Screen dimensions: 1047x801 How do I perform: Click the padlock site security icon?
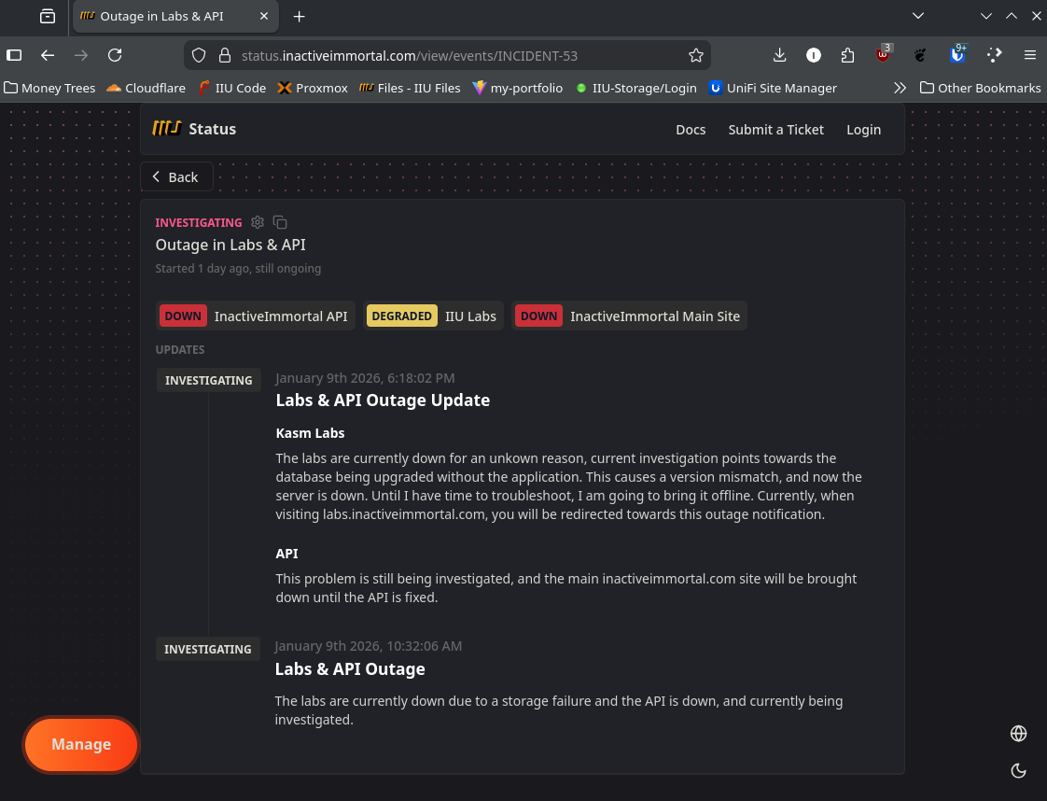pos(224,55)
